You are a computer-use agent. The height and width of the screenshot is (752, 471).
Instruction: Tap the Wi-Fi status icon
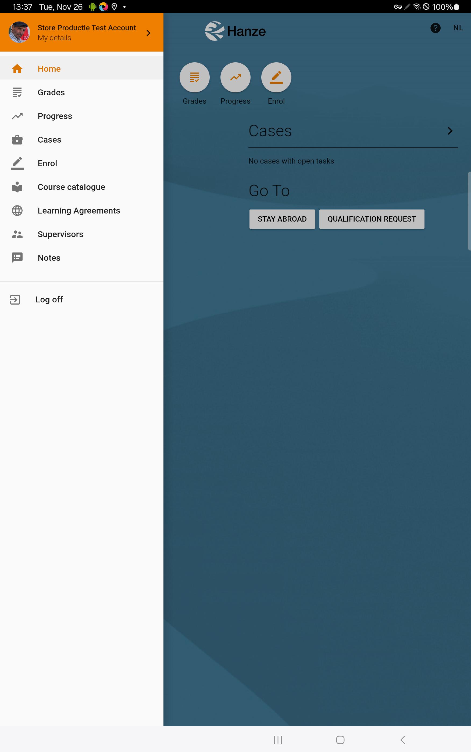coord(417,6)
